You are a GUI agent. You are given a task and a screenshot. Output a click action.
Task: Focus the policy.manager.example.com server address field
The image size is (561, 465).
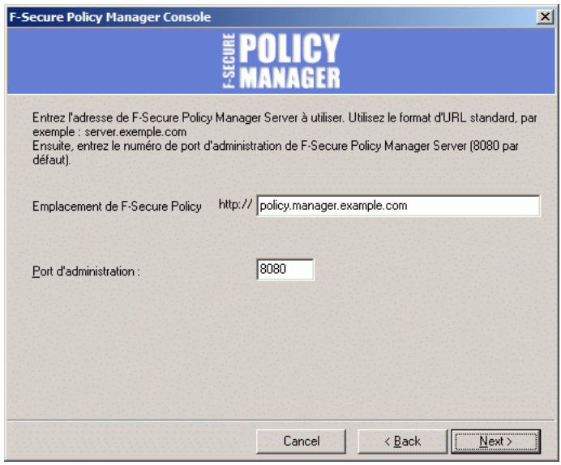tap(398, 206)
